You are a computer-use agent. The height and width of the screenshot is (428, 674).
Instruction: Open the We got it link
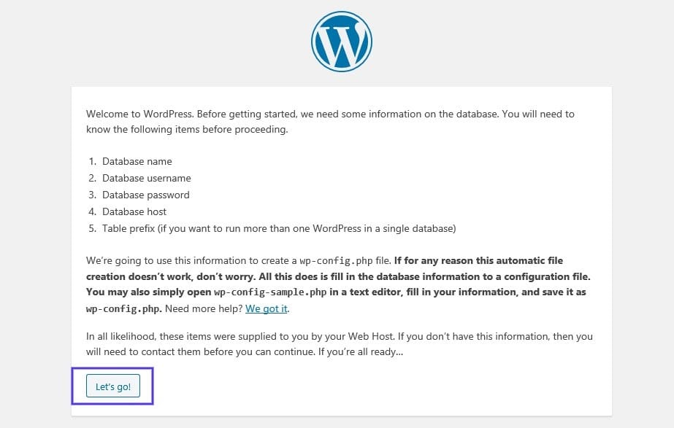click(266, 308)
